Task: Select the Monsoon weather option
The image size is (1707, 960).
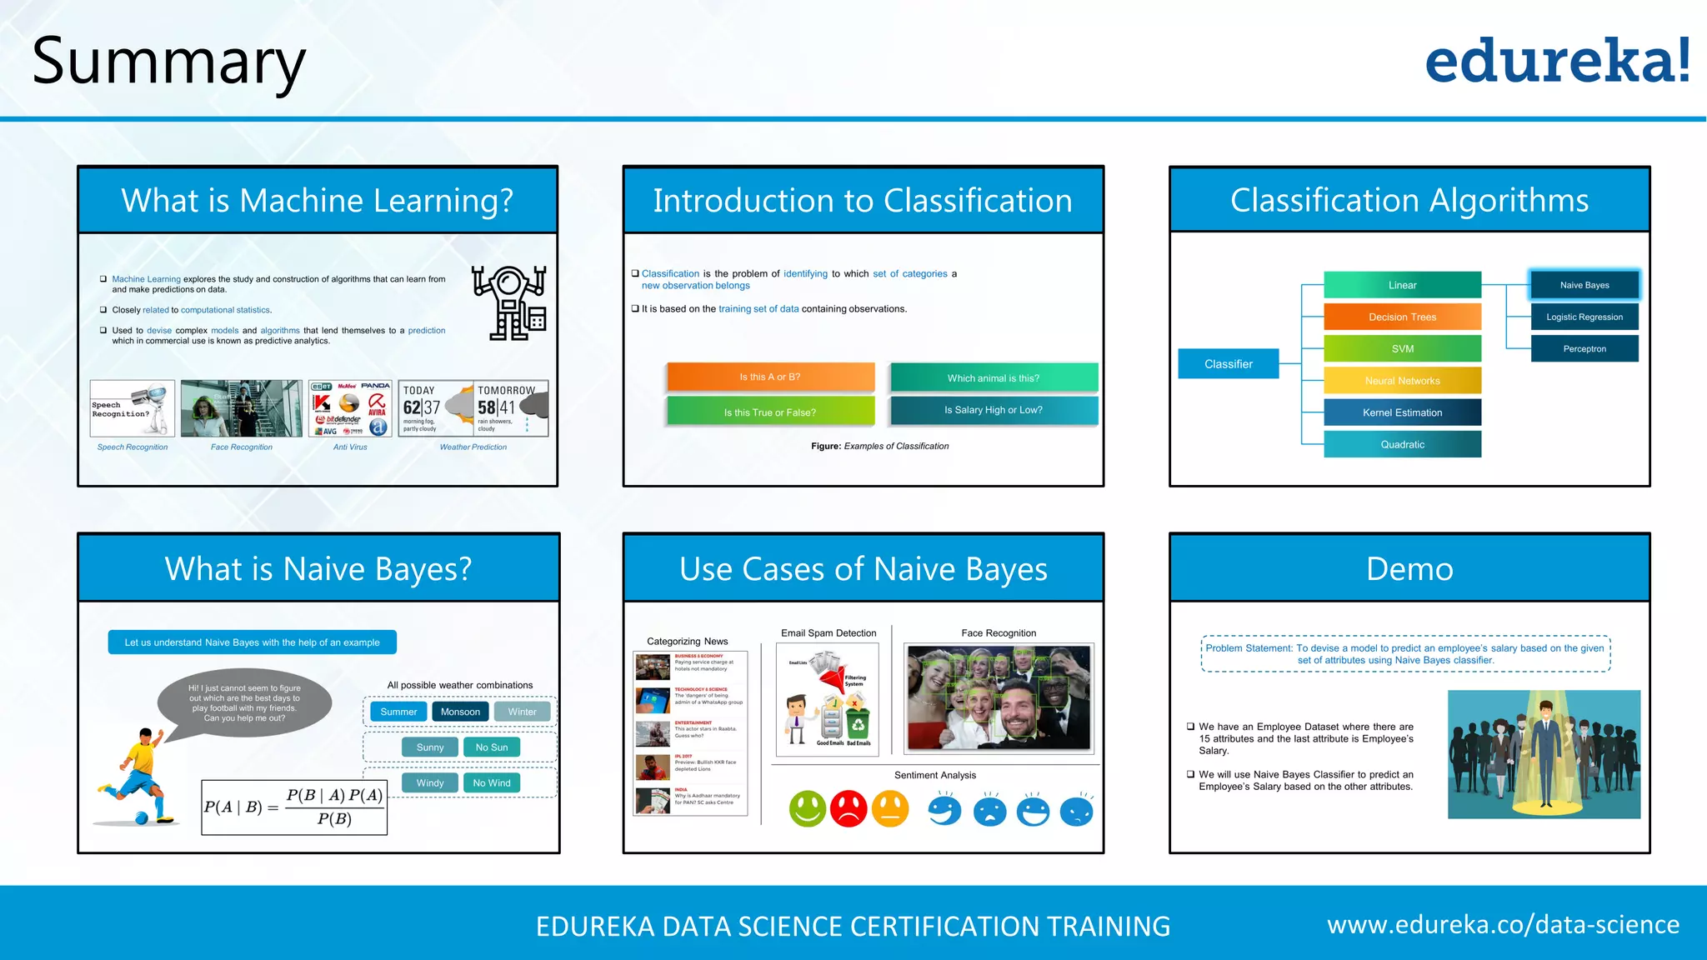Action: point(460,712)
